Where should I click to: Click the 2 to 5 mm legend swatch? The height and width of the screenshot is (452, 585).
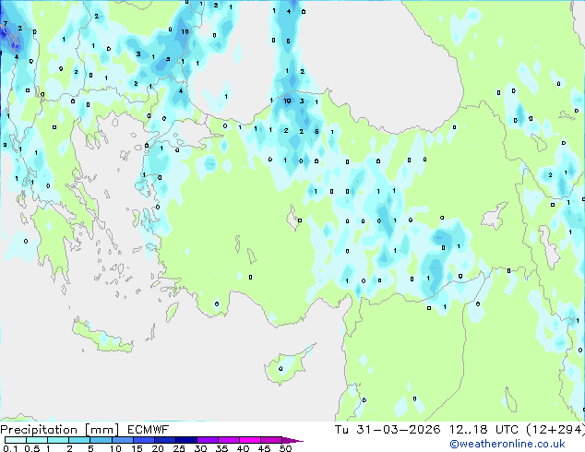79,440
